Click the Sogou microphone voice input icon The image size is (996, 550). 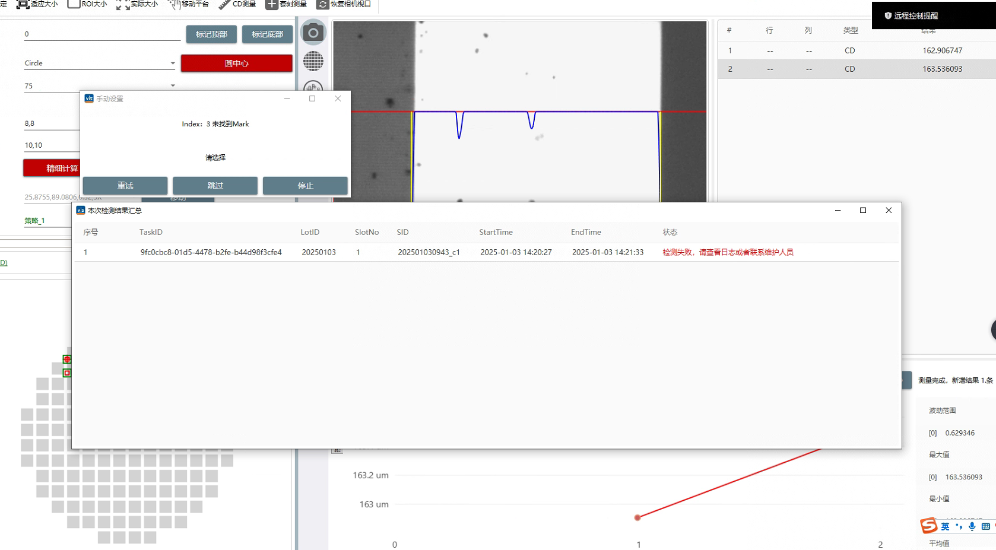pos(972,526)
